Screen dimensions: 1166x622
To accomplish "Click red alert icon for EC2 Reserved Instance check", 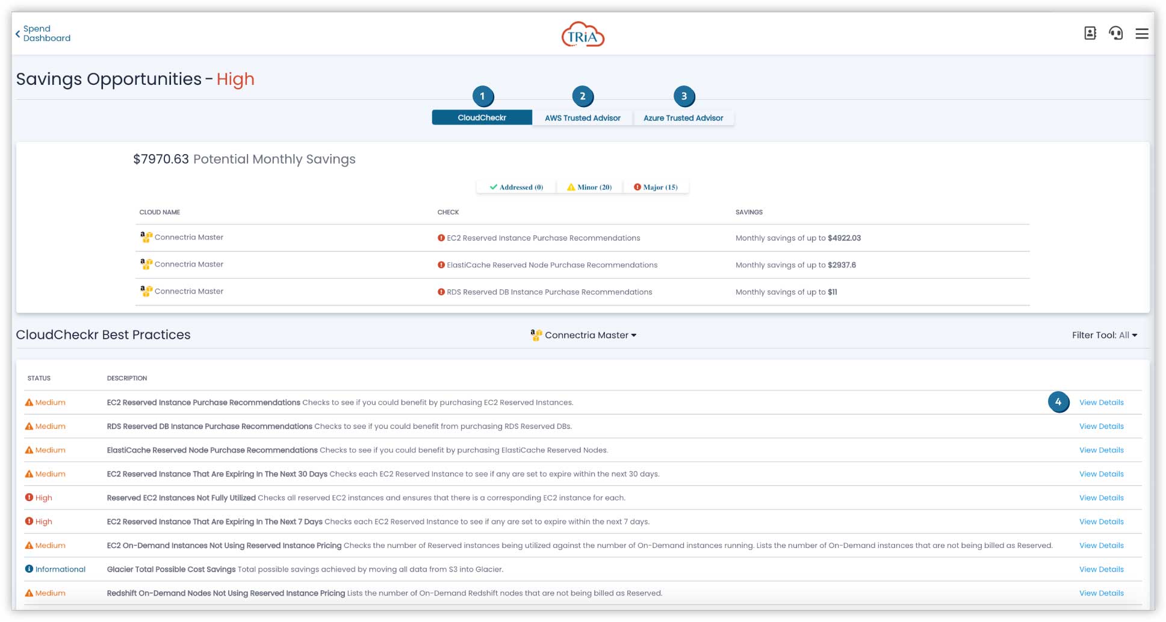I will click(x=441, y=238).
